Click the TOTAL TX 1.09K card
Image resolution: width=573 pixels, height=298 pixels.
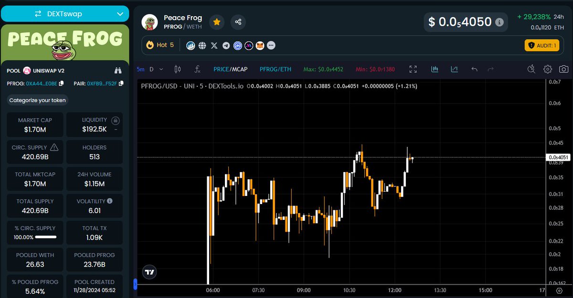[x=95, y=233]
